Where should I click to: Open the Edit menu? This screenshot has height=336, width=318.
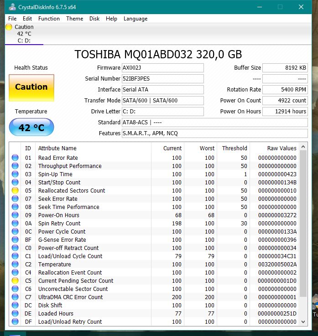point(27,19)
